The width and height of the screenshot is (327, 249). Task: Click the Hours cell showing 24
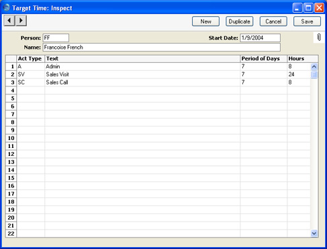coord(299,74)
